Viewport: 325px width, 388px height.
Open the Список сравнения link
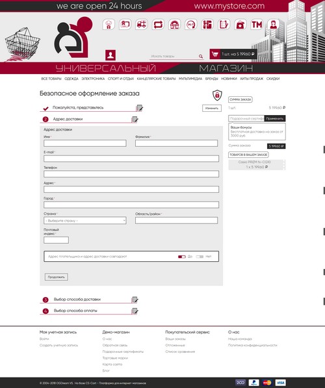(x=180, y=352)
